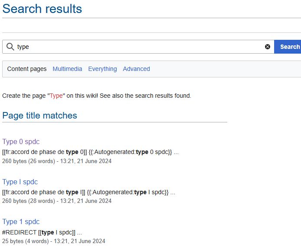301x250 pixels.
Task: Go to the Advanced search tab
Action: point(136,69)
